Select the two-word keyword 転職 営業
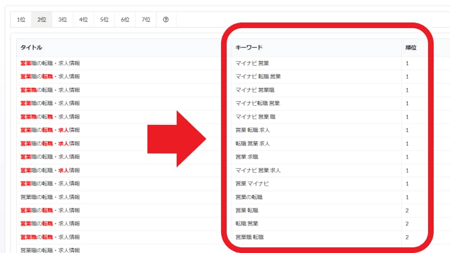Image resolution: width=450 pixels, height=253 pixels. 247,224
